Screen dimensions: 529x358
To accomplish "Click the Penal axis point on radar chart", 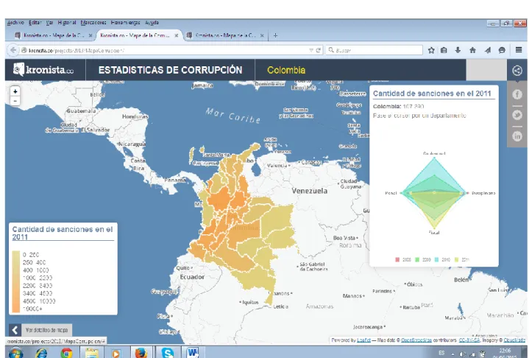I will pos(402,193).
